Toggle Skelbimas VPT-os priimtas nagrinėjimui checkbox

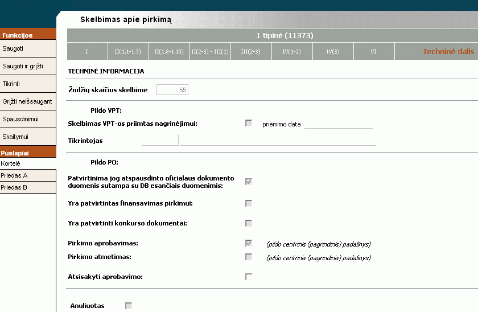[249, 123]
